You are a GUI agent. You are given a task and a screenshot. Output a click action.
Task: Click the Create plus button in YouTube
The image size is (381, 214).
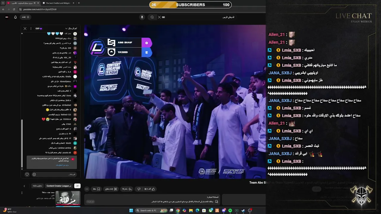[26, 17]
